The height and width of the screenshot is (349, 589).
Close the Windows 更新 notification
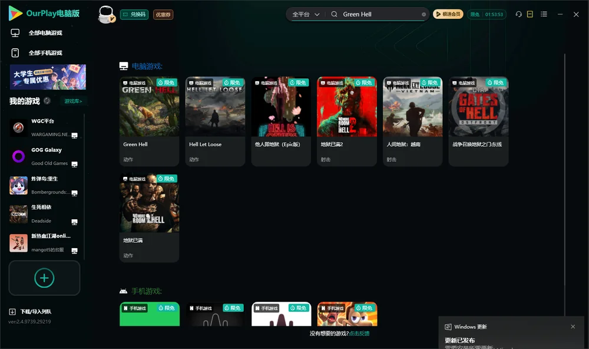pyautogui.click(x=573, y=327)
